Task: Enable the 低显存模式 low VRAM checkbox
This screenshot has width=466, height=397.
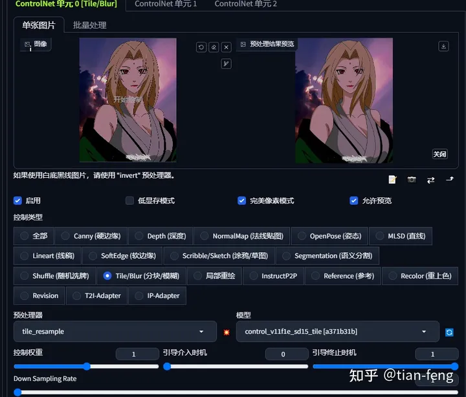Action: click(129, 200)
